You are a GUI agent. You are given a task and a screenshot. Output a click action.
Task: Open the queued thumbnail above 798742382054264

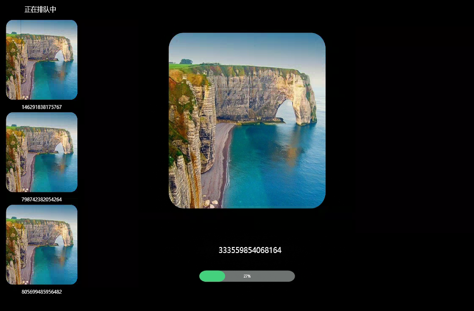(x=42, y=152)
